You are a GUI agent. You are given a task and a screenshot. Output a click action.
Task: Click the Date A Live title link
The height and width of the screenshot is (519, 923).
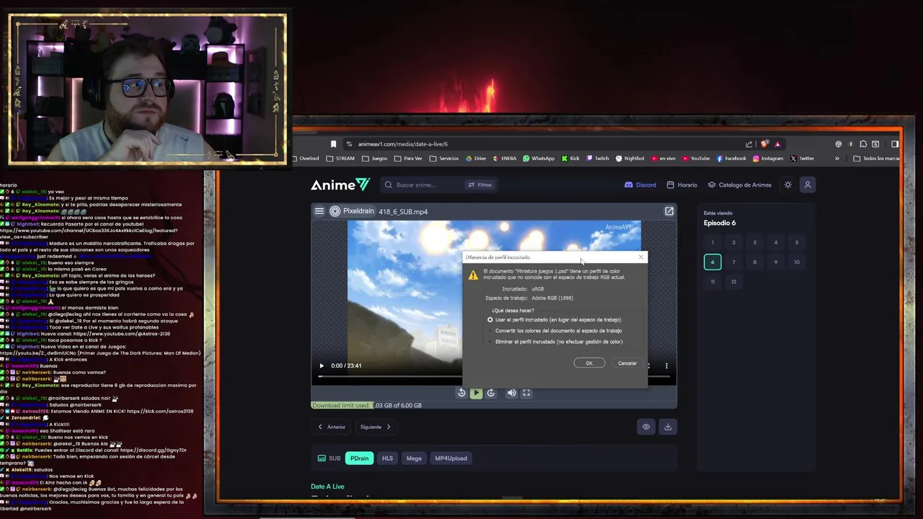point(327,487)
